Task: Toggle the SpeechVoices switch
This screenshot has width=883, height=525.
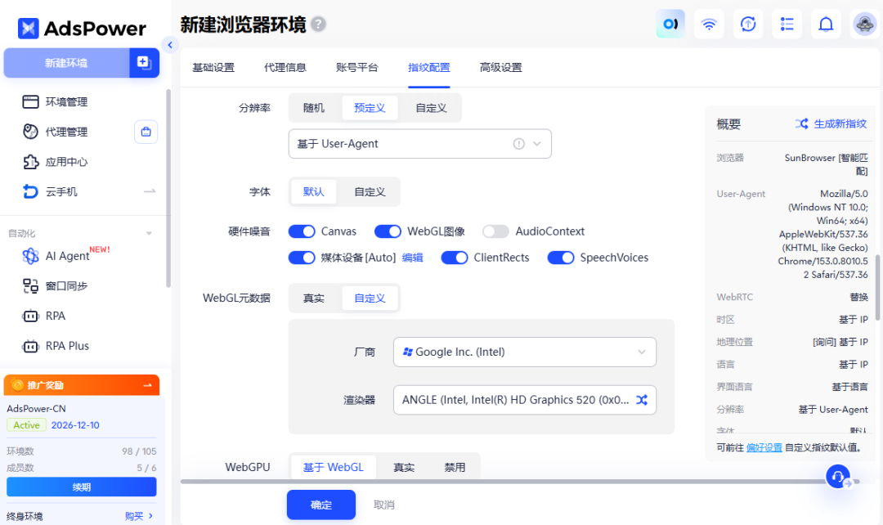Action: [561, 258]
